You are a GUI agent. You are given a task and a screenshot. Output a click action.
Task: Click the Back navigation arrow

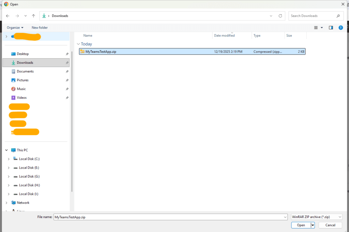point(8,16)
